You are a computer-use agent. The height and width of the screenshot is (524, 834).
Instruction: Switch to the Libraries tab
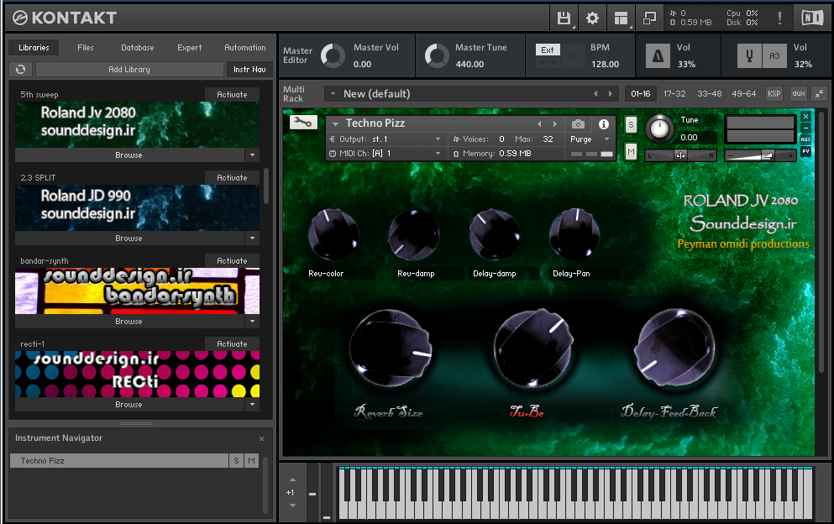coord(34,48)
